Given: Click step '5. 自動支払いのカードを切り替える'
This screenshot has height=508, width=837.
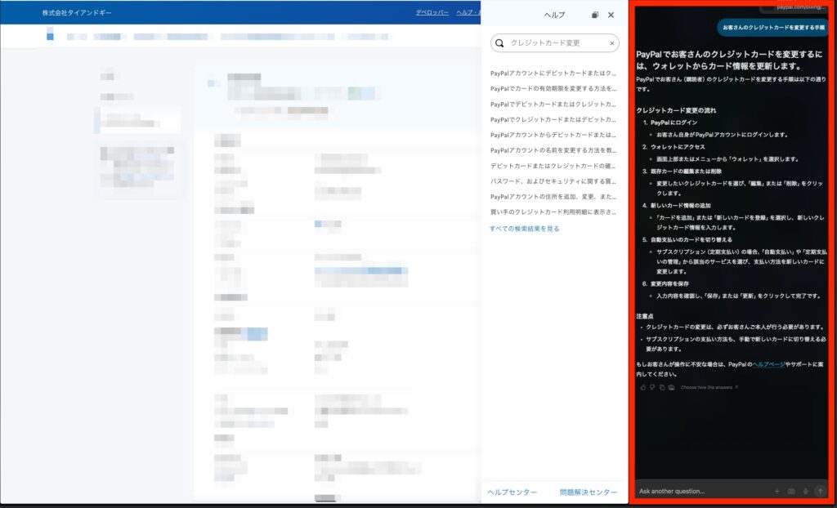Looking at the screenshot, I should [x=687, y=239].
